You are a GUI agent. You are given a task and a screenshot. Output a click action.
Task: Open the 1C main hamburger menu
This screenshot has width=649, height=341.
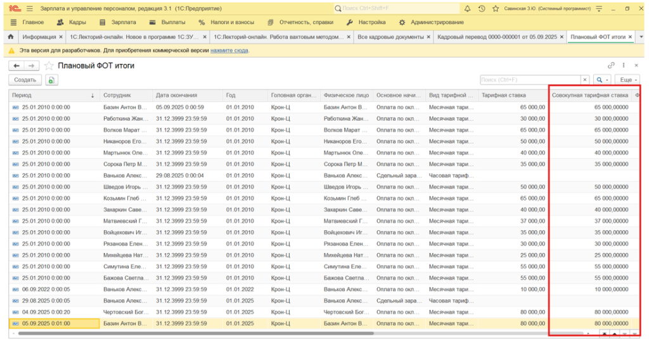coord(29,8)
